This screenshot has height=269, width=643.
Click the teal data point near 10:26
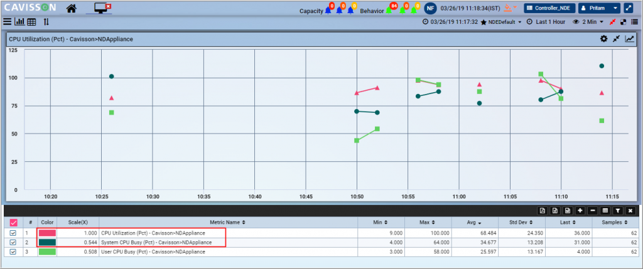point(112,76)
